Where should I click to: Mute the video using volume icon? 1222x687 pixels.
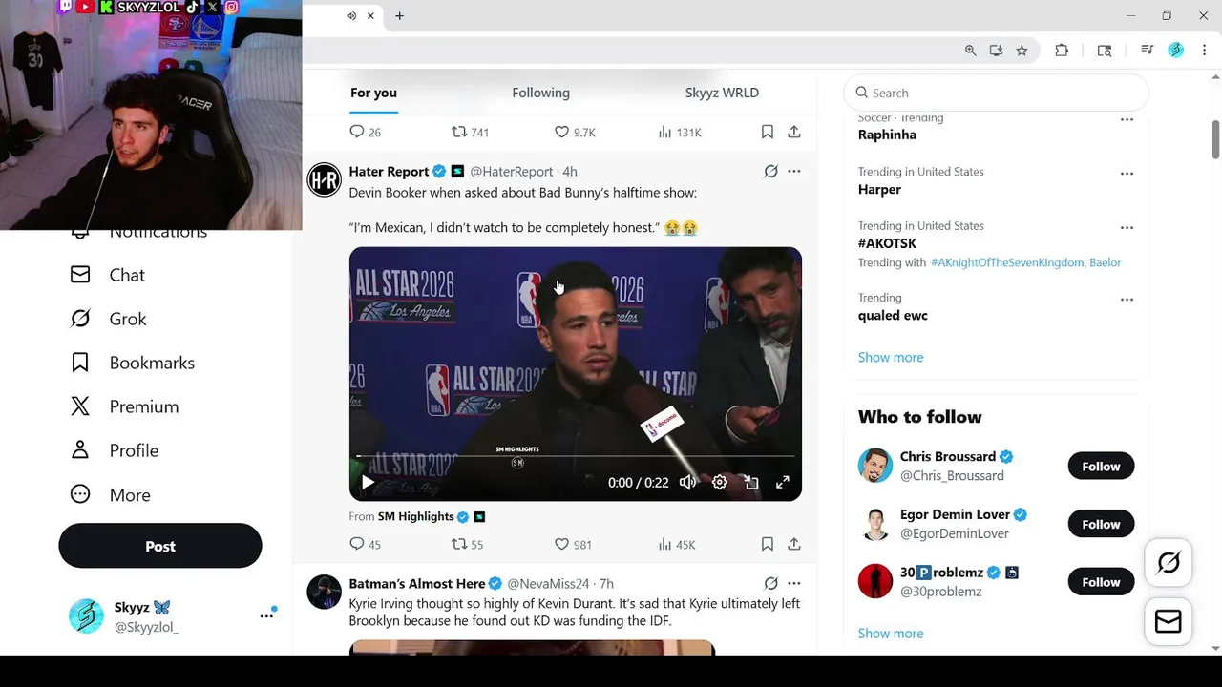(687, 483)
